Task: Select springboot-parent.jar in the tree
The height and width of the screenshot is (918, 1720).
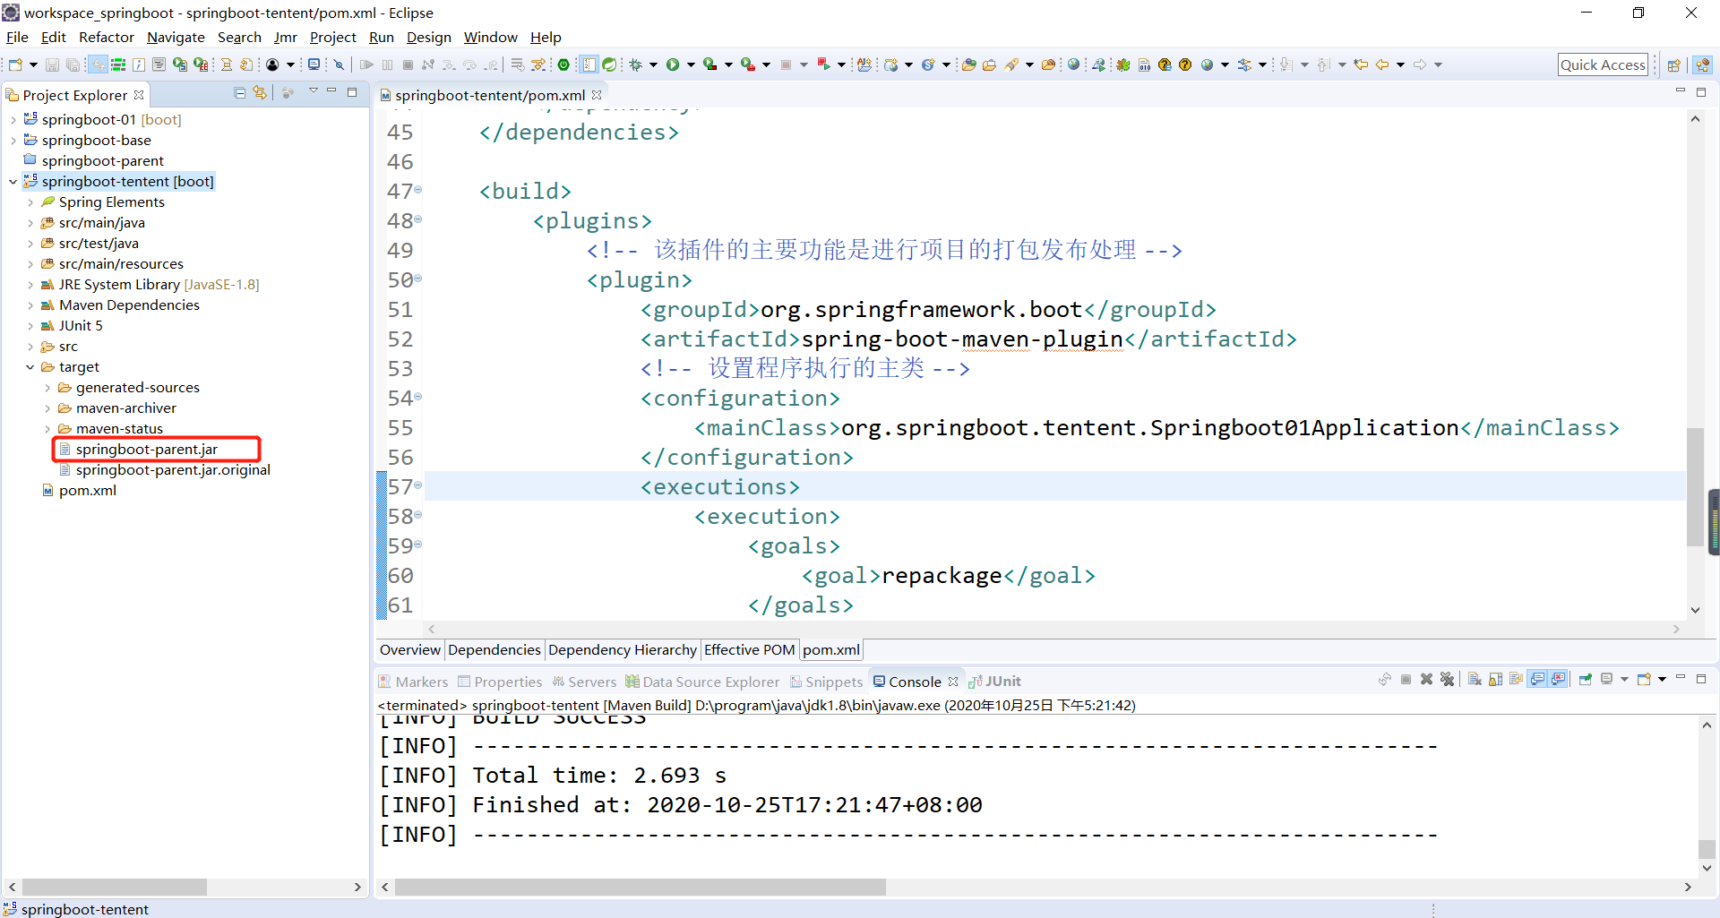Action: 147,450
